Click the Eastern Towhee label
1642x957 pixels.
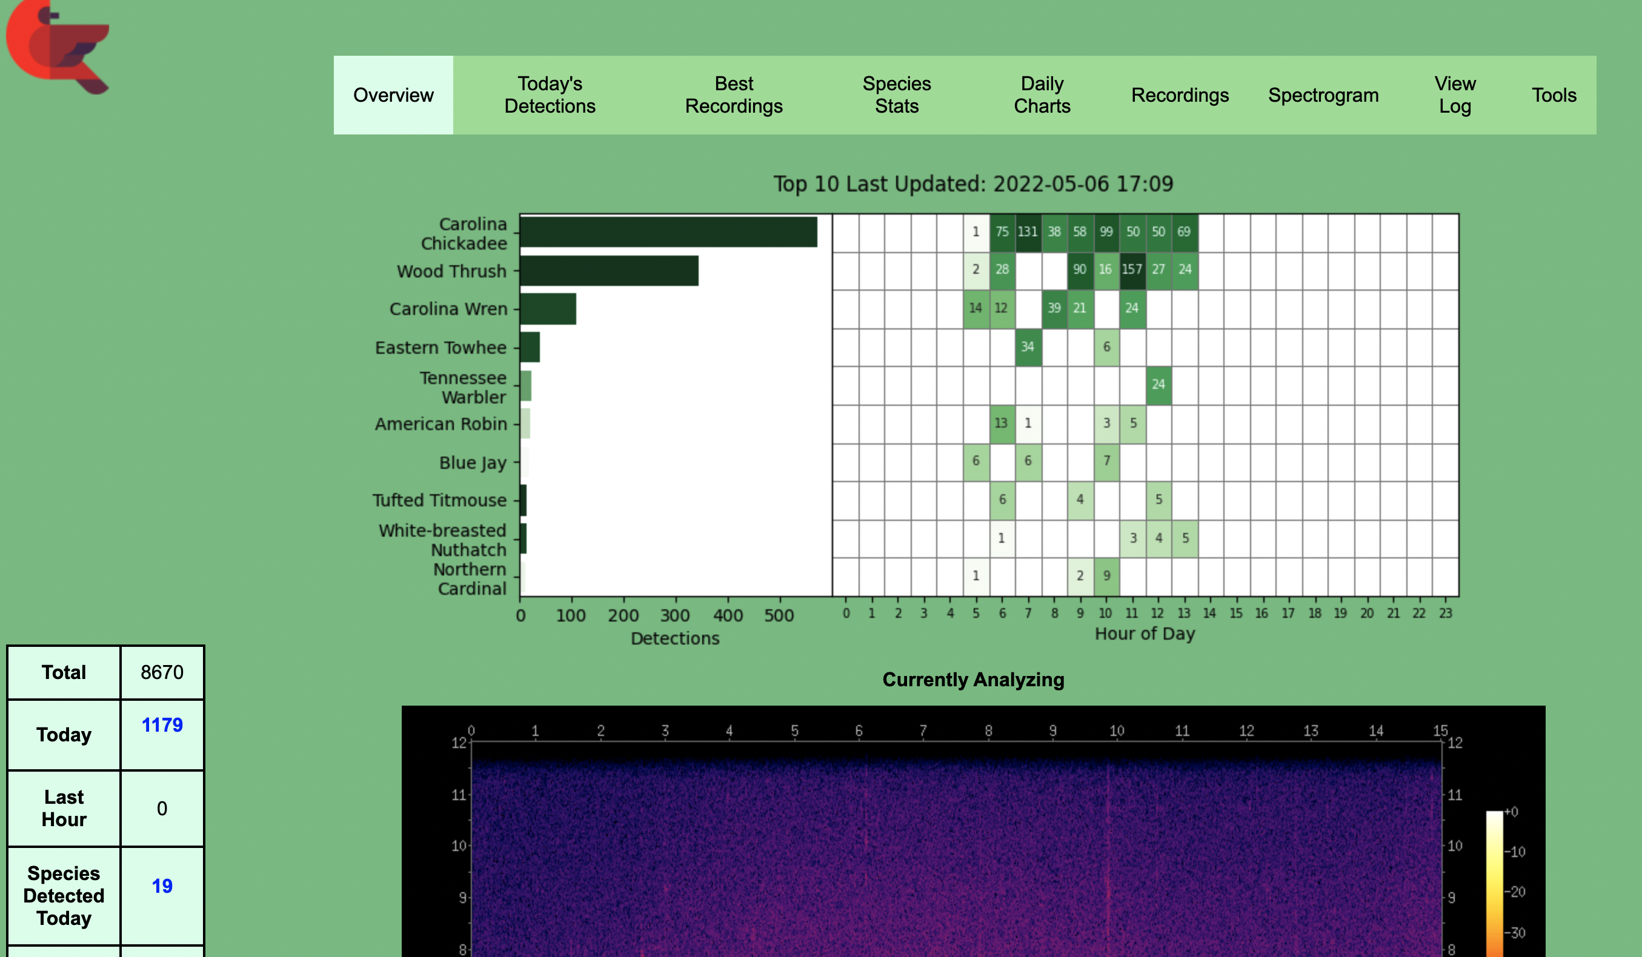[440, 347]
